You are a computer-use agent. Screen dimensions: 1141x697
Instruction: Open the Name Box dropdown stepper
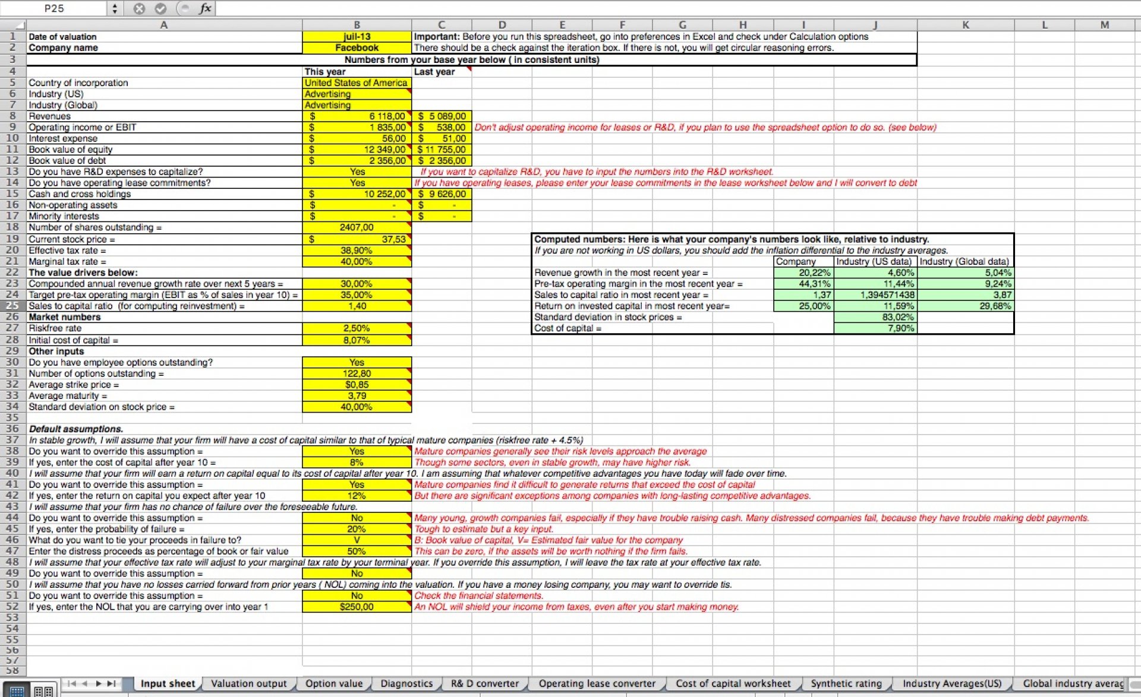click(115, 8)
